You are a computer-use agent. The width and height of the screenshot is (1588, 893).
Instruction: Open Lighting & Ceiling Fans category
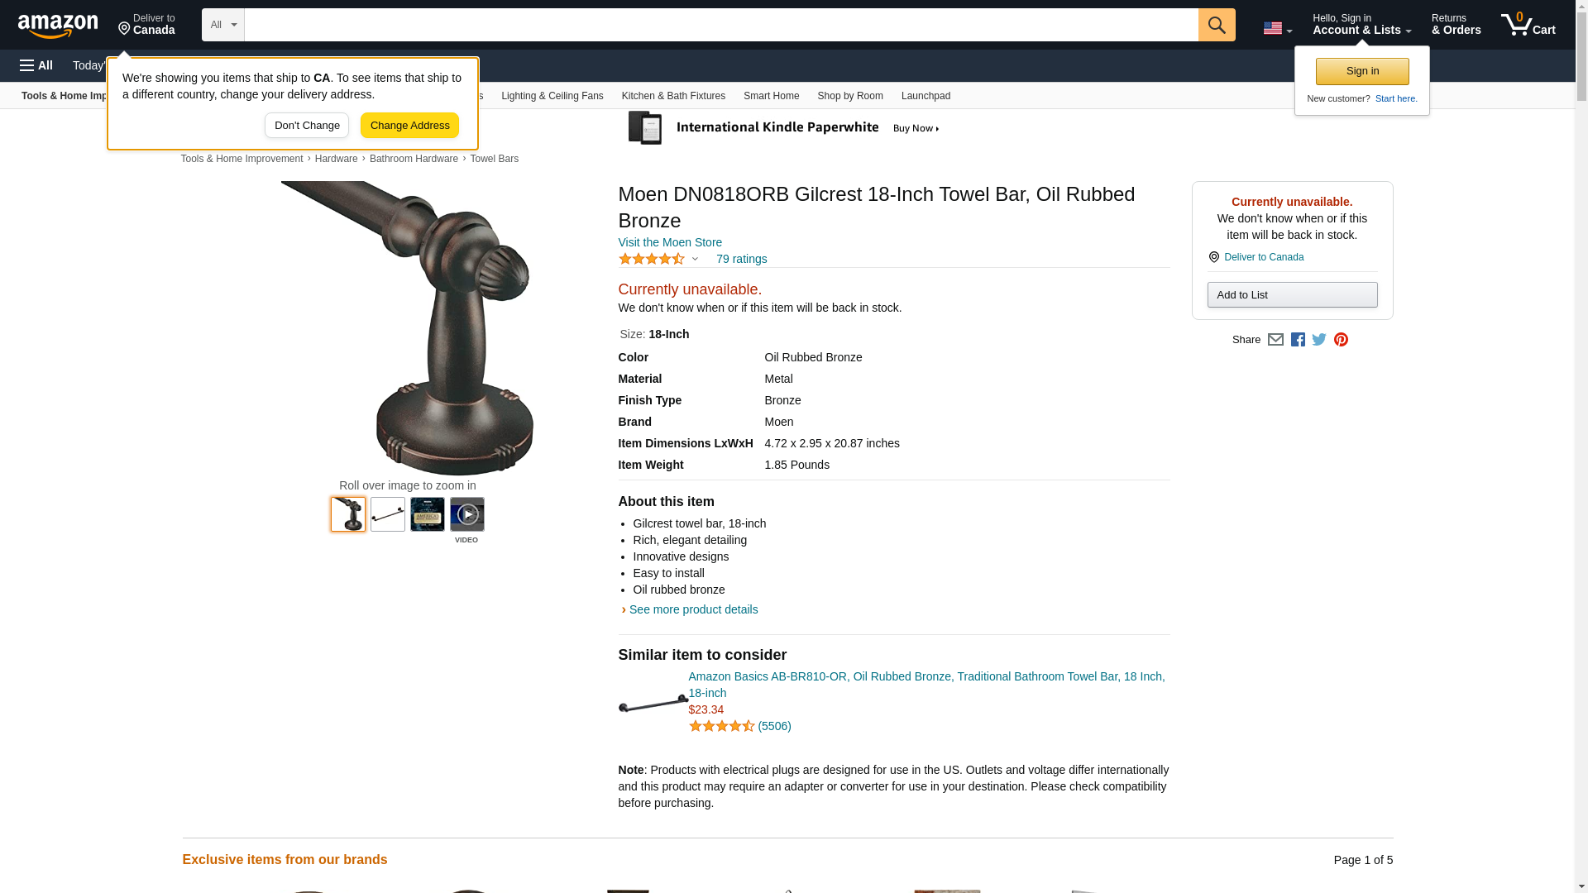(x=552, y=96)
